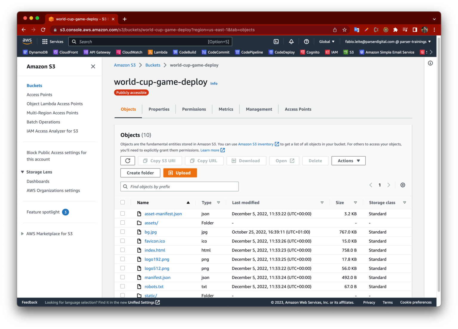Toggle the select-all objects checkbox

123,203
